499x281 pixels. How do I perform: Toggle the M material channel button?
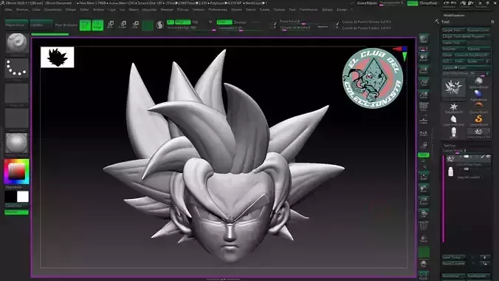[x=210, y=22]
